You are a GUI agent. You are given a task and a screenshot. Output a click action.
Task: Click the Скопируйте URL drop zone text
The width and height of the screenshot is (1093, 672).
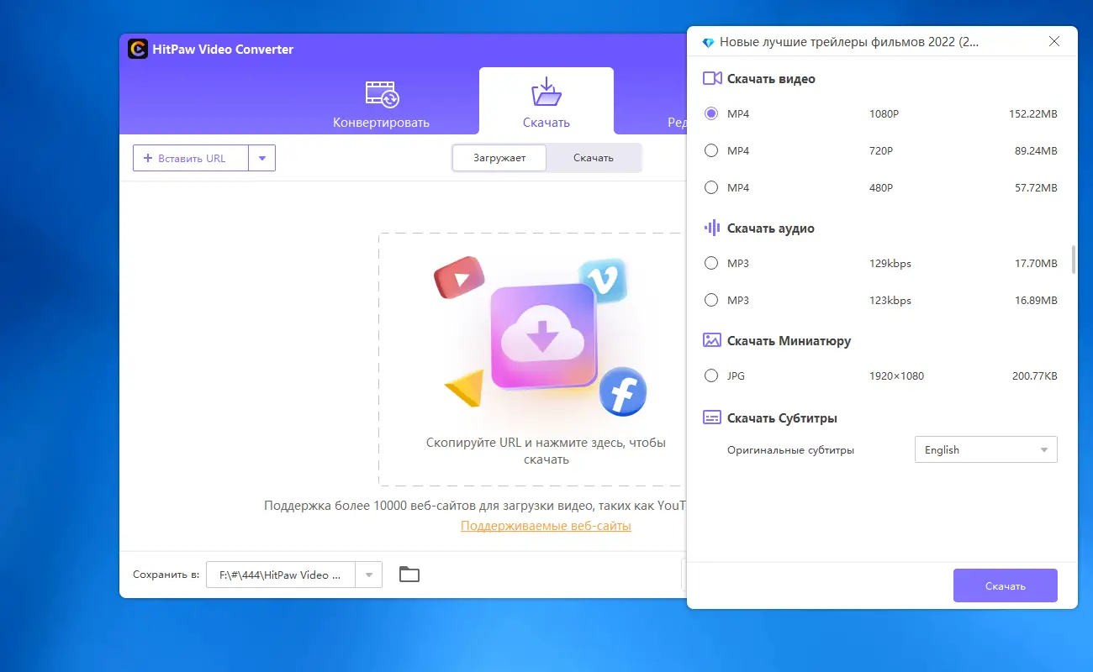(x=546, y=451)
